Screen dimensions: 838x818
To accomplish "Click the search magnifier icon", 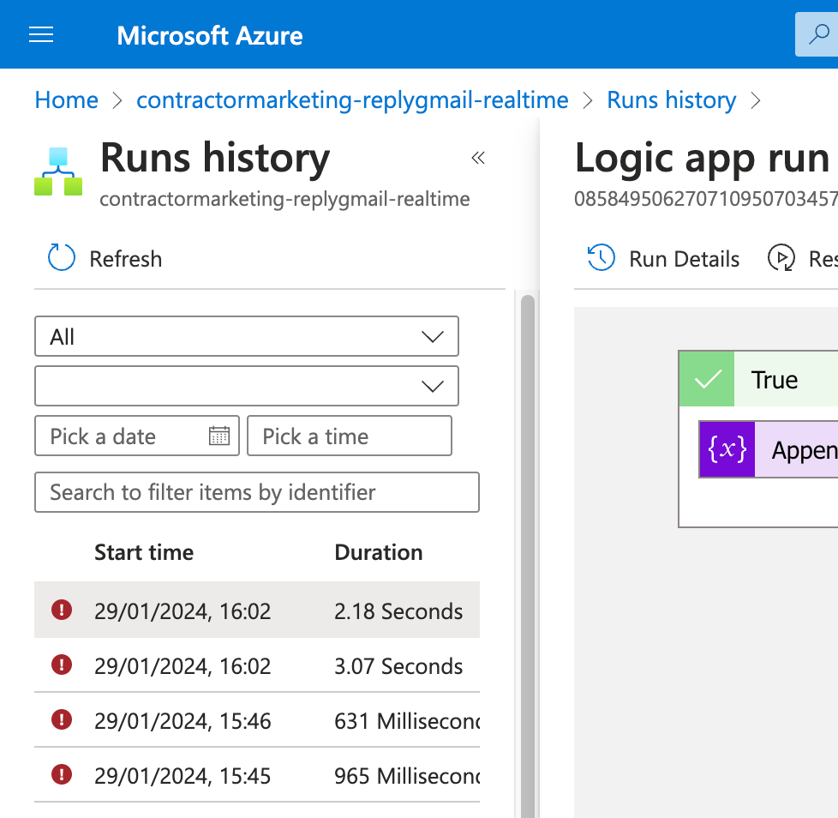I will click(x=817, y=35).
